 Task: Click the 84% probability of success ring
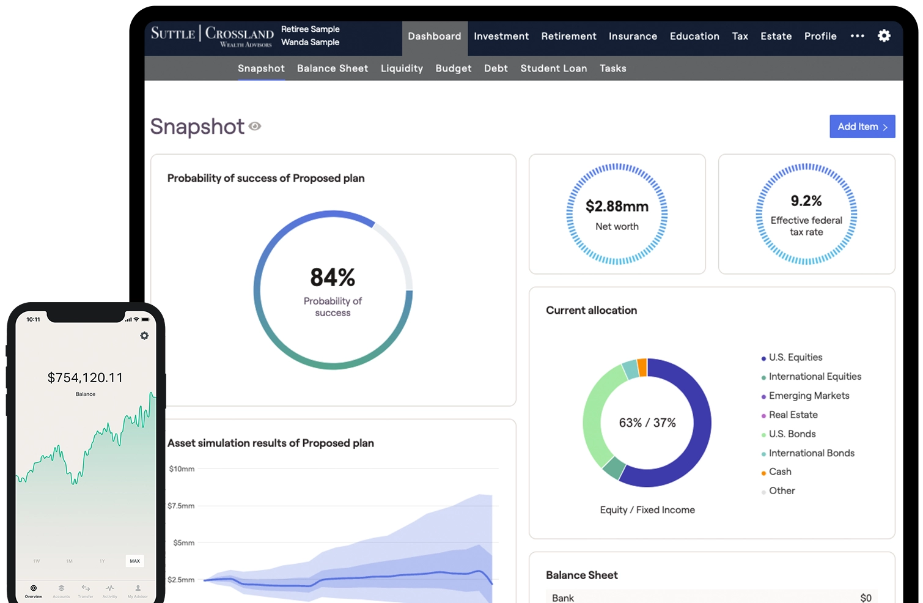point(333,290)
